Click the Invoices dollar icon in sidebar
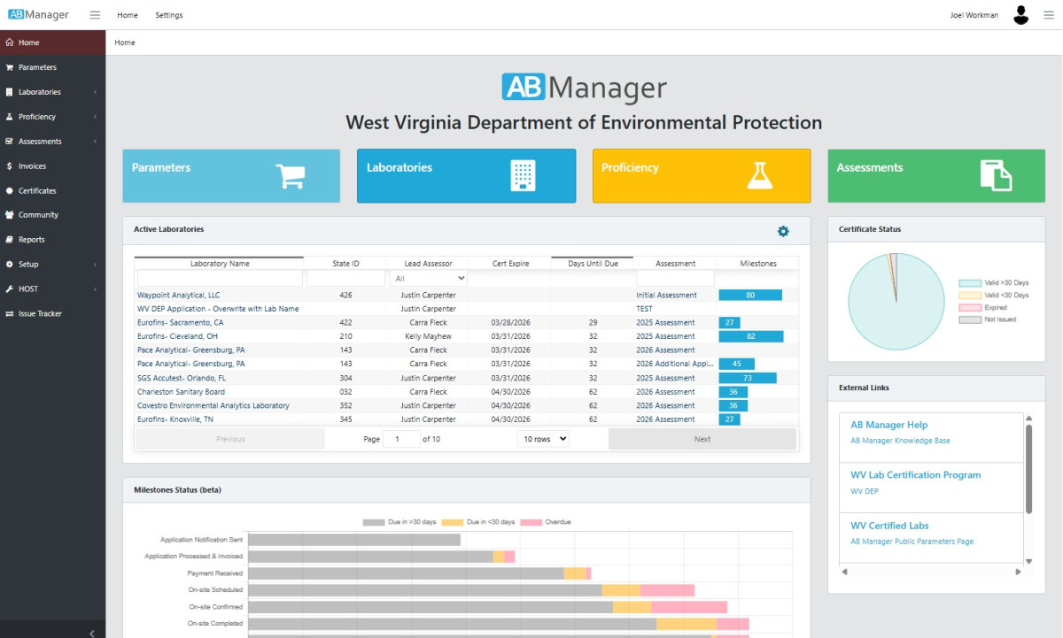This screenshot has width=1063, height=638. click(x=10, y=166)
